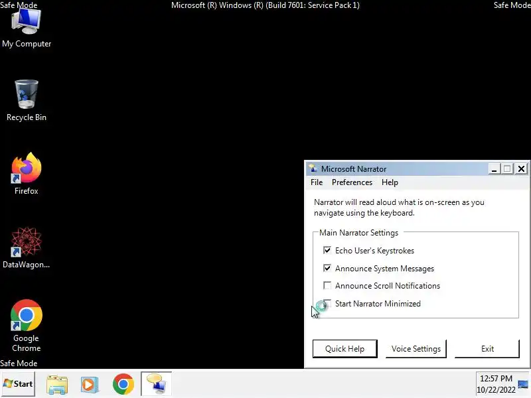The width and height of the screenshot is (531, 398).
Task: Open the File menu in Narrator
Action: pyautogui.click(x=317, y=182)
